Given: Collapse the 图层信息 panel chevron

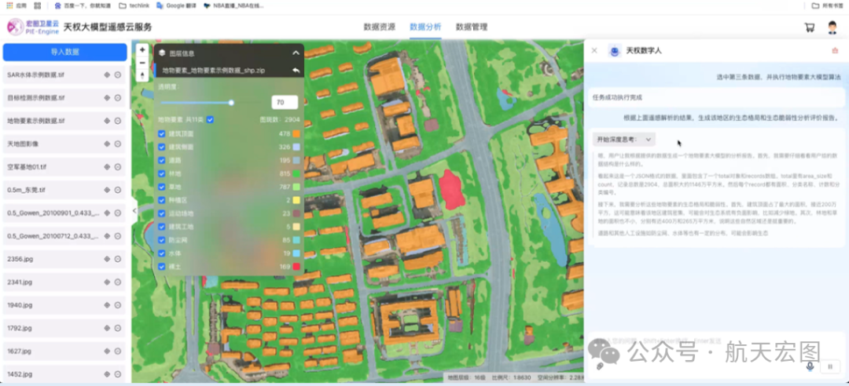Looking at the screenshot, I should (x=296, y=53).
